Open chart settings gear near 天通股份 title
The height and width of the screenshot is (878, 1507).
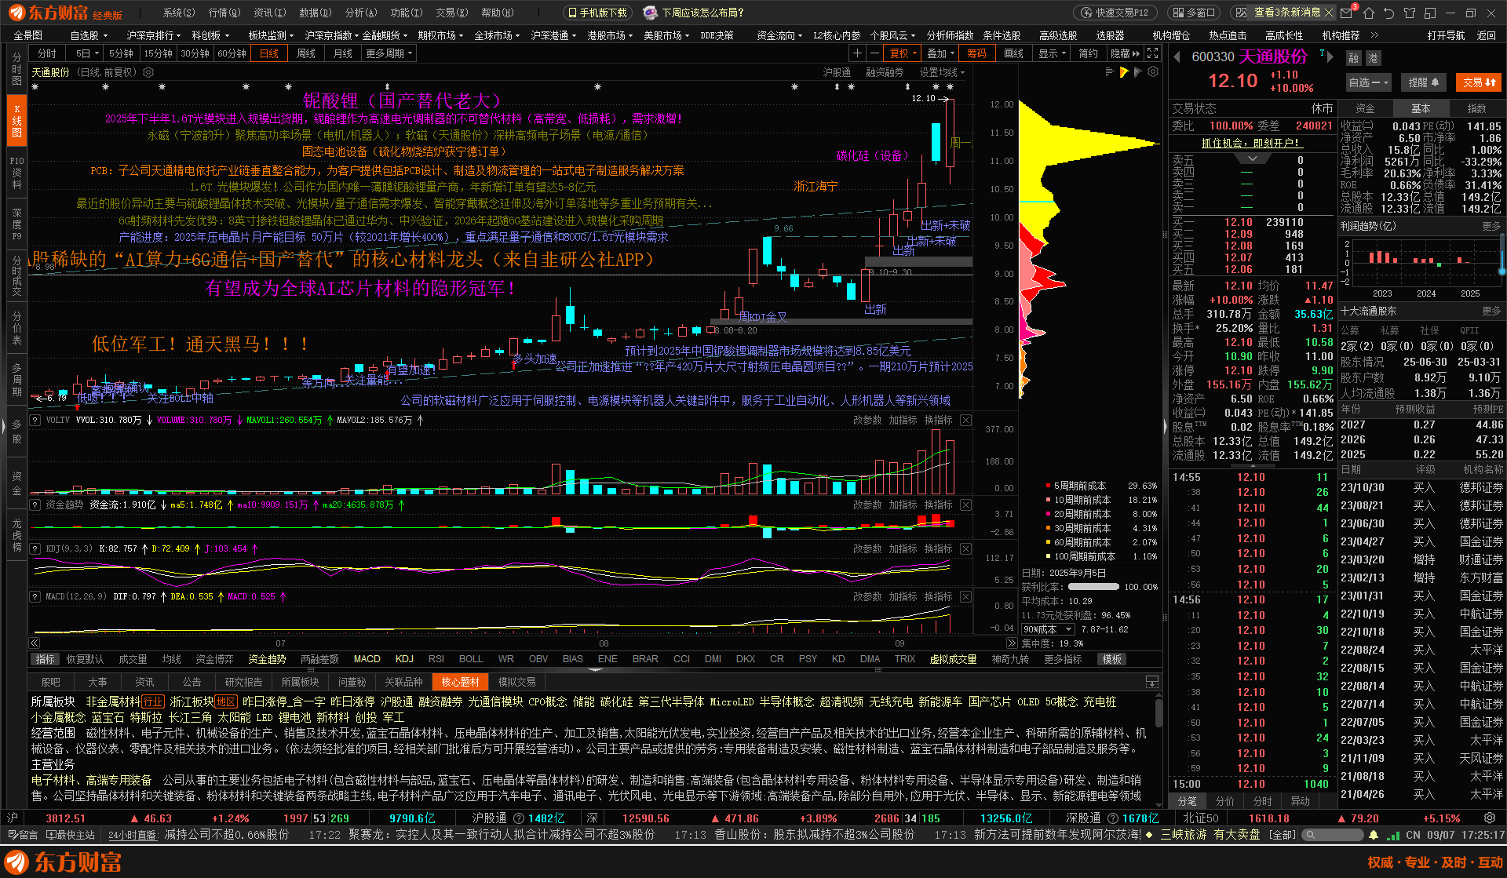(x=147, y=72)
